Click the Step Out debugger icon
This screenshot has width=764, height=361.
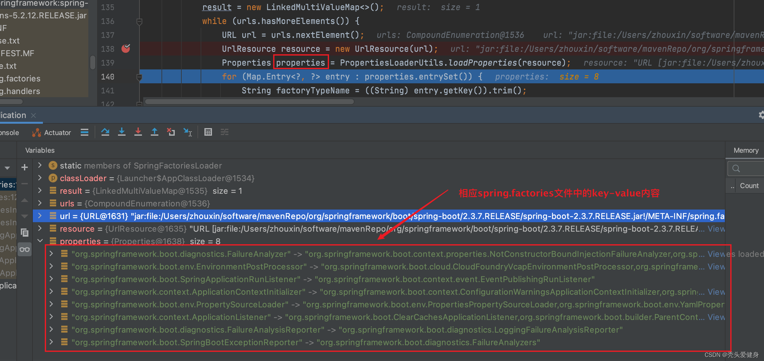(x=154, y=132)
